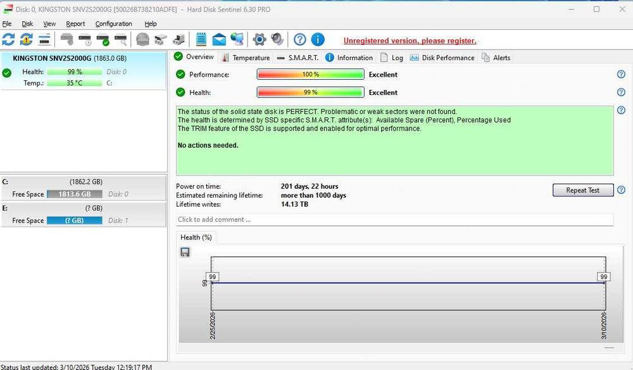Switch to the S.M.A.R.T. tab
The height and width of the screenshot is (370, 633).
click(298, 58)
